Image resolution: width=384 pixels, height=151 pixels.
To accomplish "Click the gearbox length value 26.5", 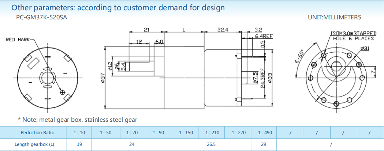I will 211,144.
